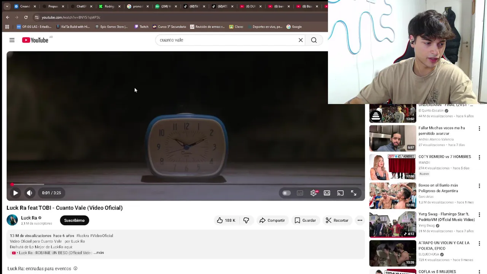This screenshot has width=487, height=274.
Task: Subscribe with the Suscribirme button
Action: pos(74,220)
